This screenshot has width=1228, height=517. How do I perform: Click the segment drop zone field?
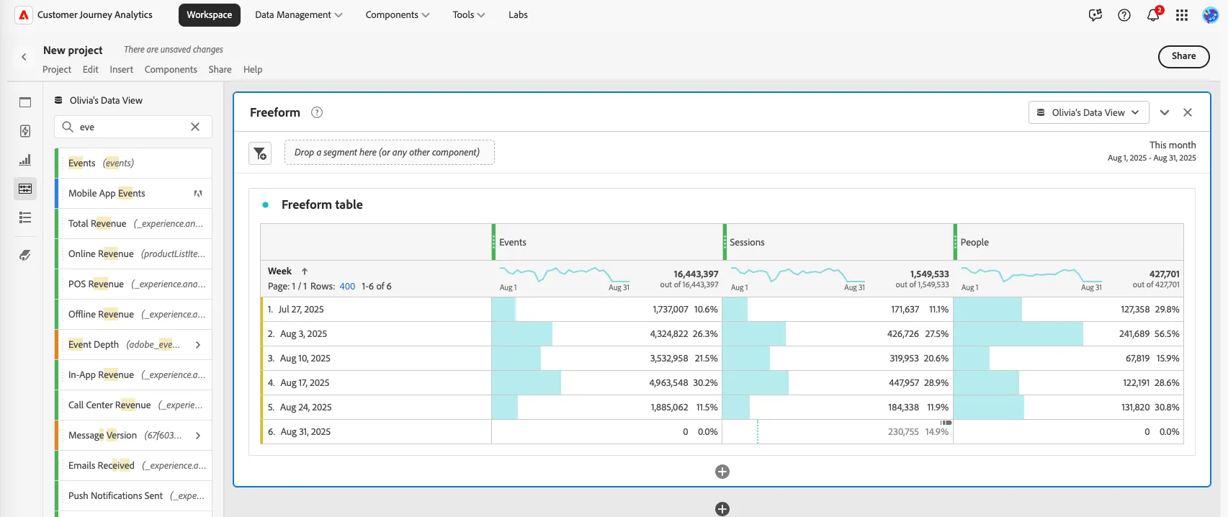[390, 153]
